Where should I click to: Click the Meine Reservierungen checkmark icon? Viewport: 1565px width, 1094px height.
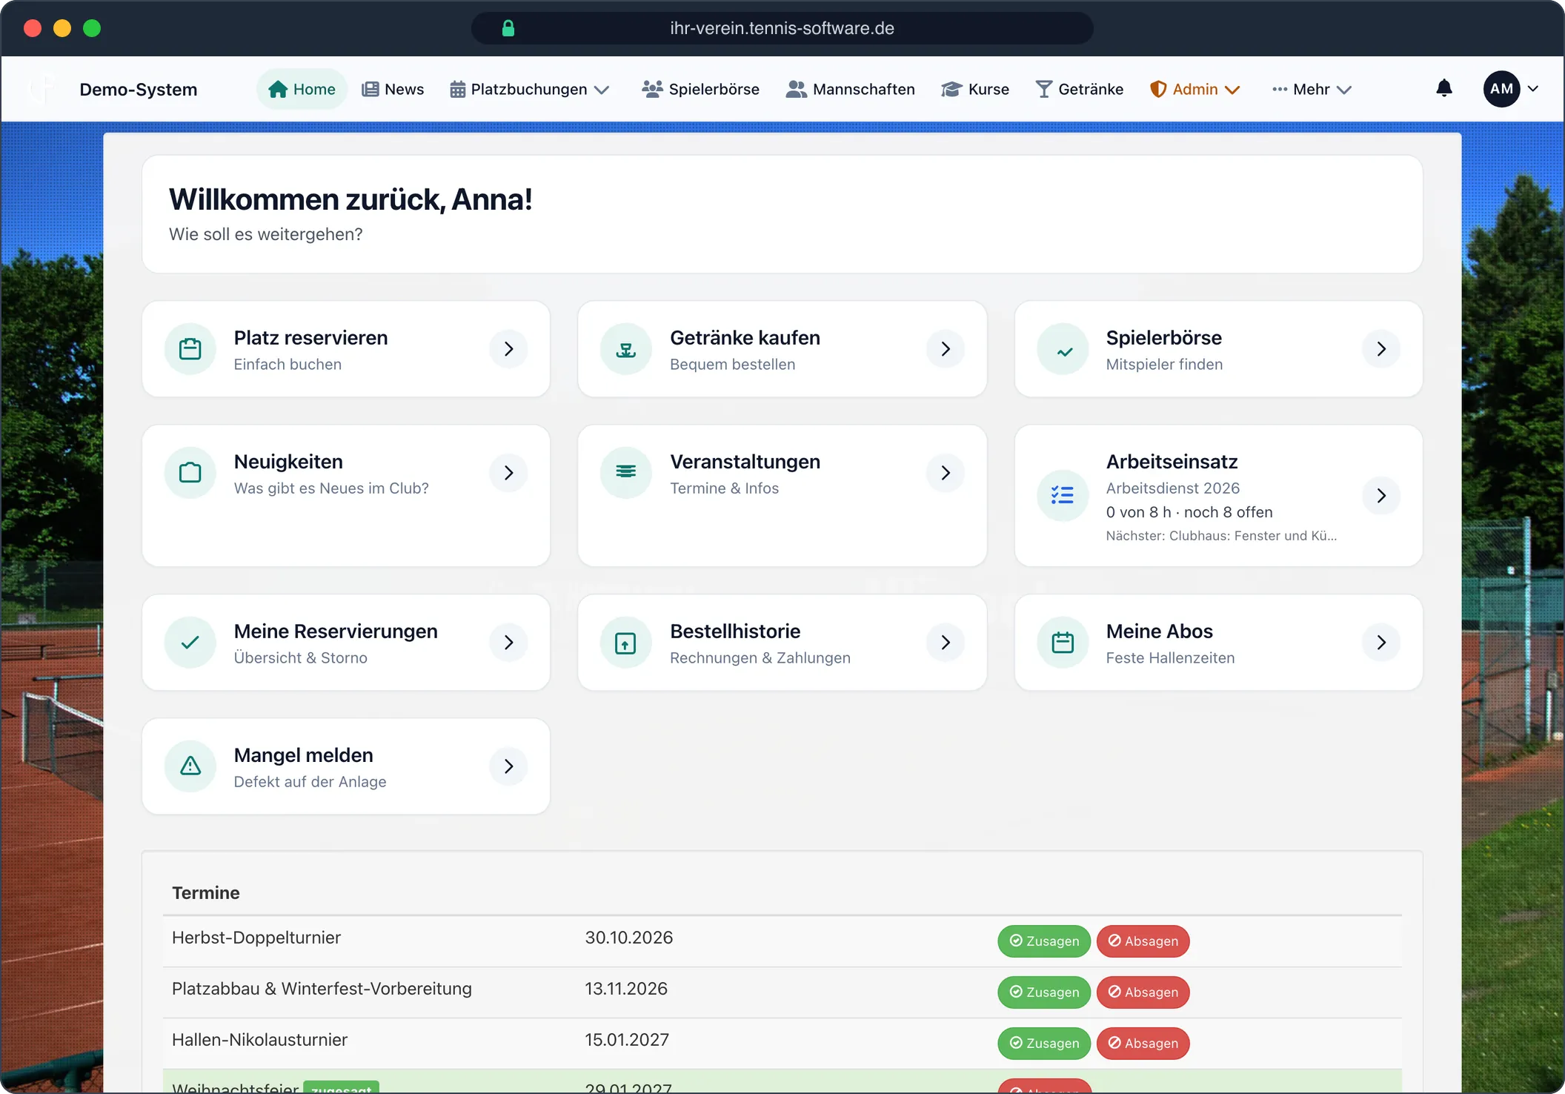(x=190, y=643)
